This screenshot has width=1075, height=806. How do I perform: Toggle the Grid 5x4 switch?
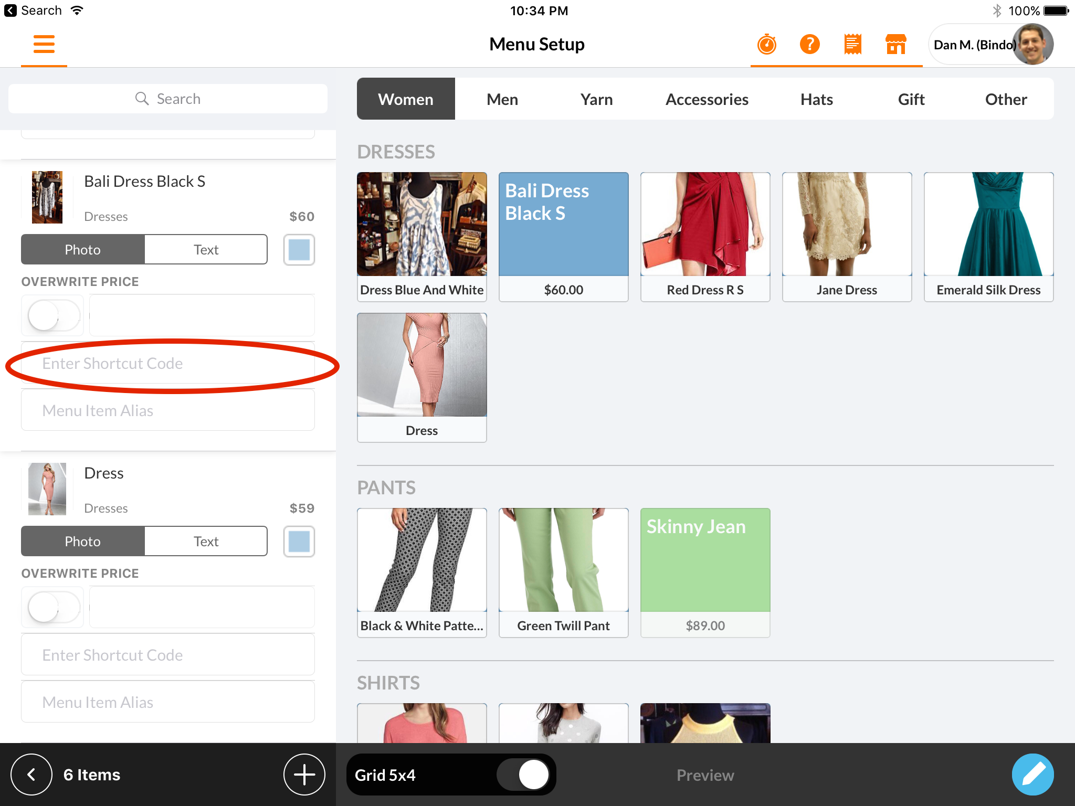point(525,775)
